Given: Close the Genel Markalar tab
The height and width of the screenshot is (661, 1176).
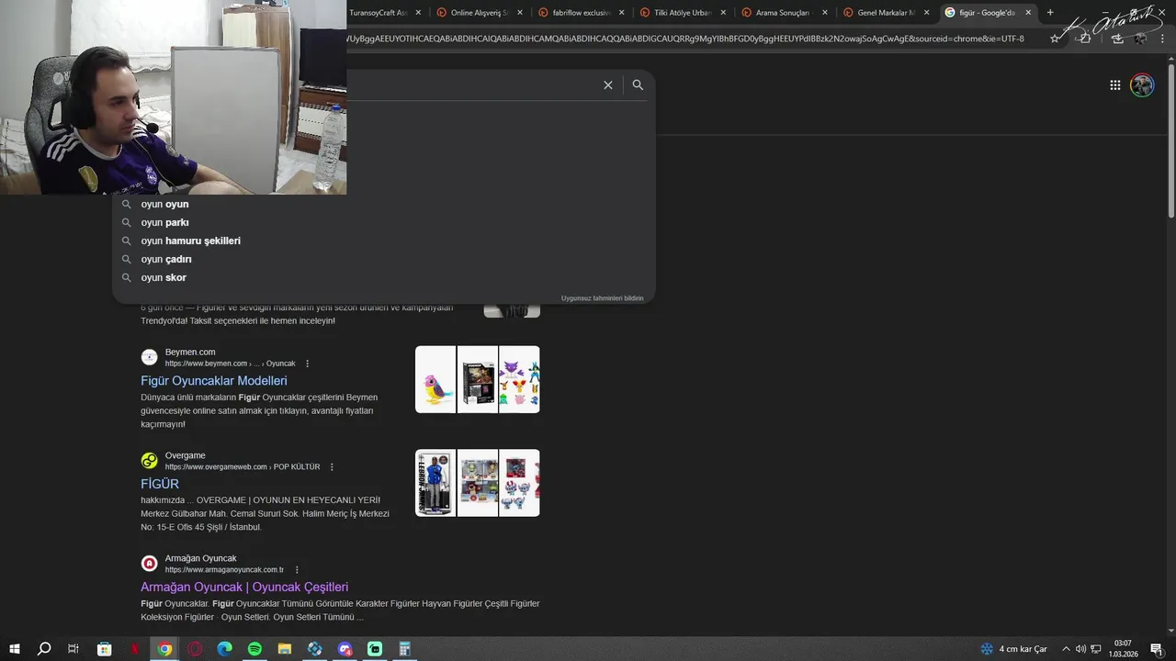Looking at the screenshot, I should pyautogui.click(x=926, y=13).
